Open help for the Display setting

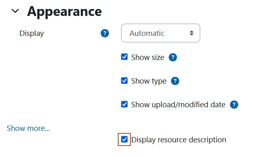(105, 33)
